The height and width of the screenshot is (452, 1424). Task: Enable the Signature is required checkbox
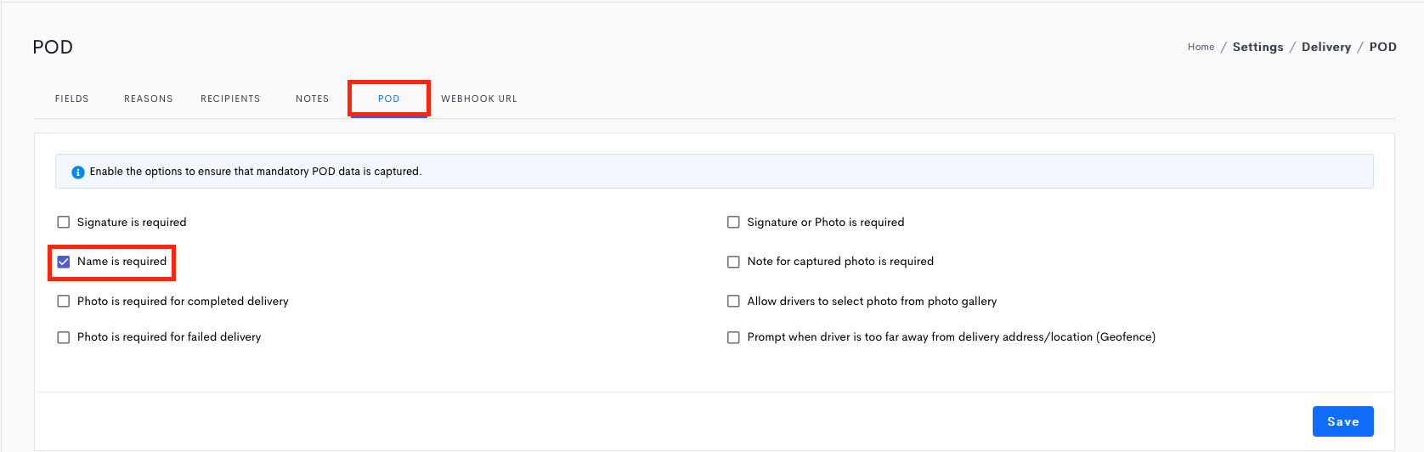pos(64,223)
